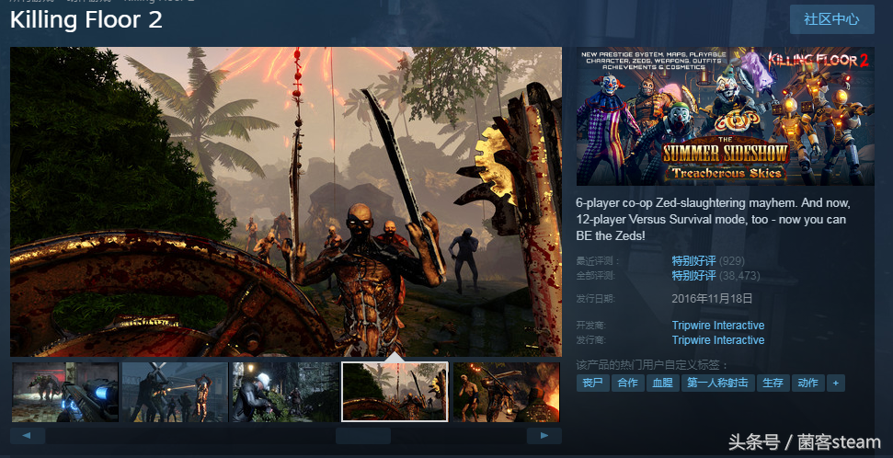Screen dimensions: 893x458
Task: Select fifth thumbnail with fire scene
Action: point(507,392)
